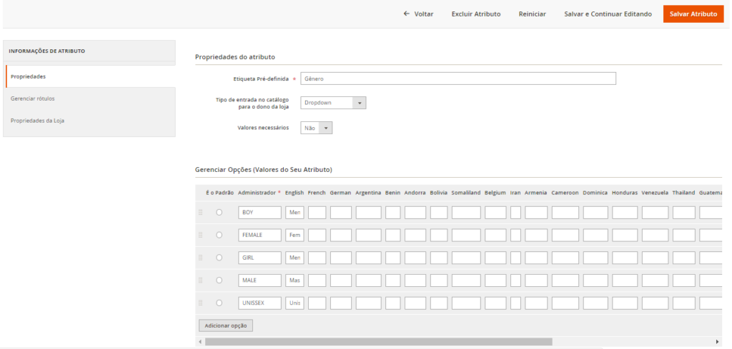Click the Etiqueta Pré-definida input field
The height and width of the screenshot is (349, 732).
458,79
